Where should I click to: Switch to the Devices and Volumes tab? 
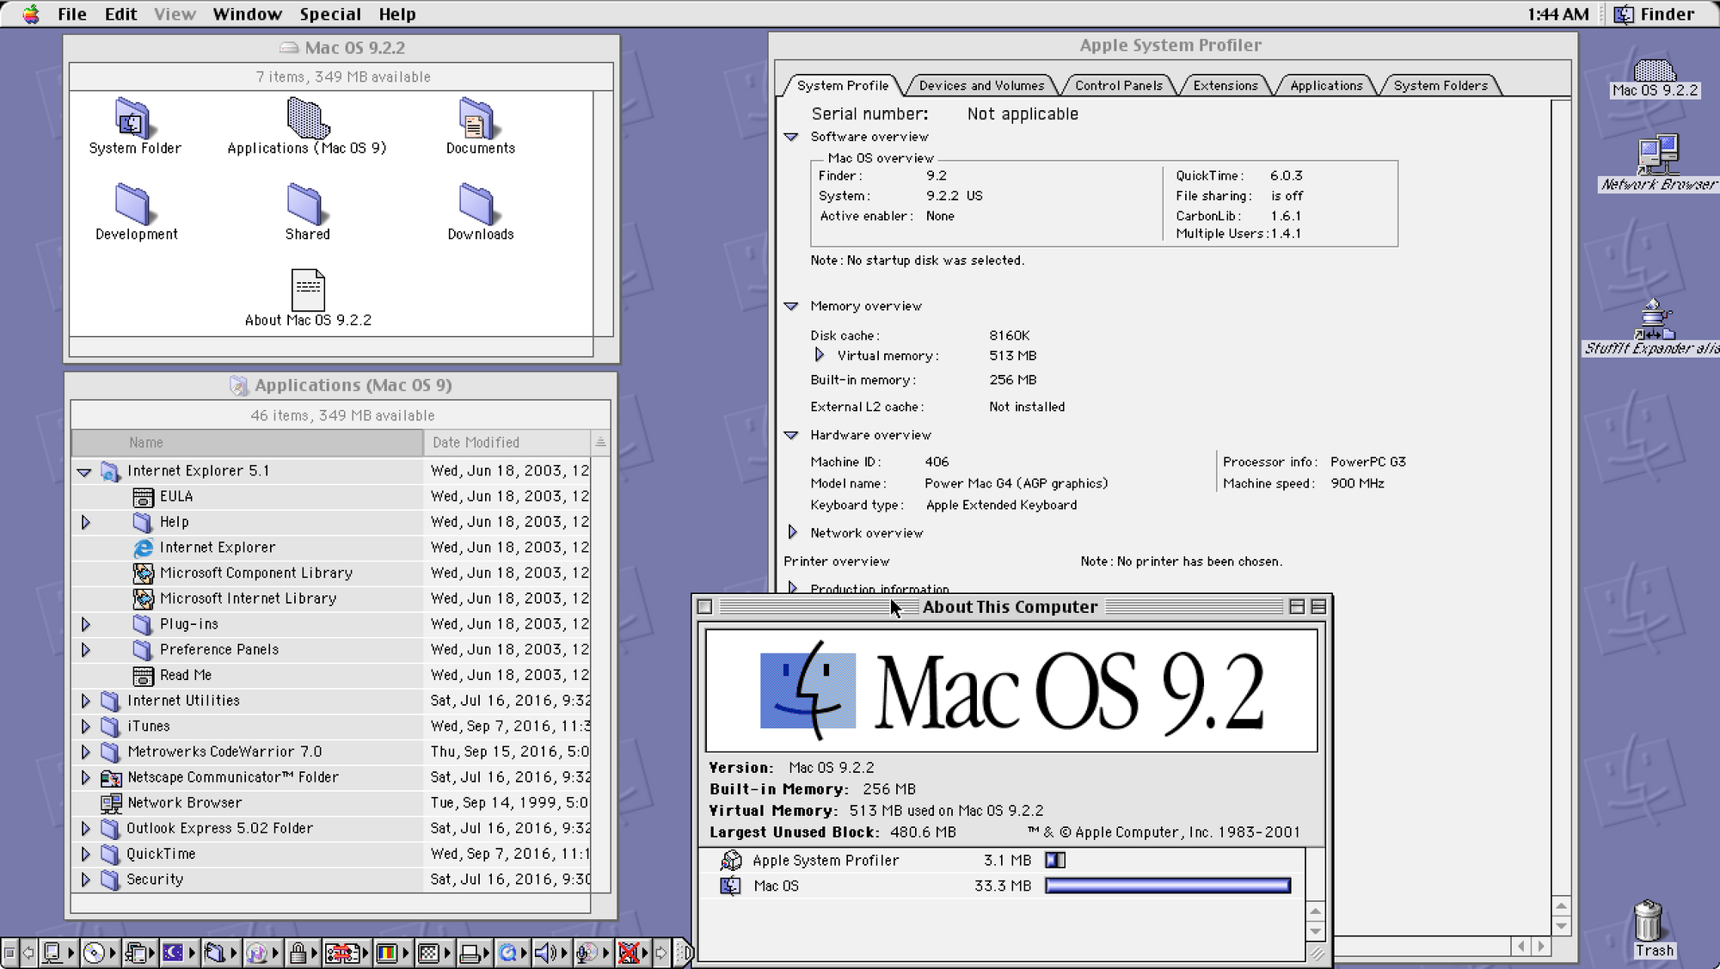[981, 85]
